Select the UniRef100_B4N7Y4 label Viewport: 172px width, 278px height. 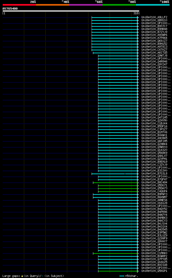pos(154,215)
